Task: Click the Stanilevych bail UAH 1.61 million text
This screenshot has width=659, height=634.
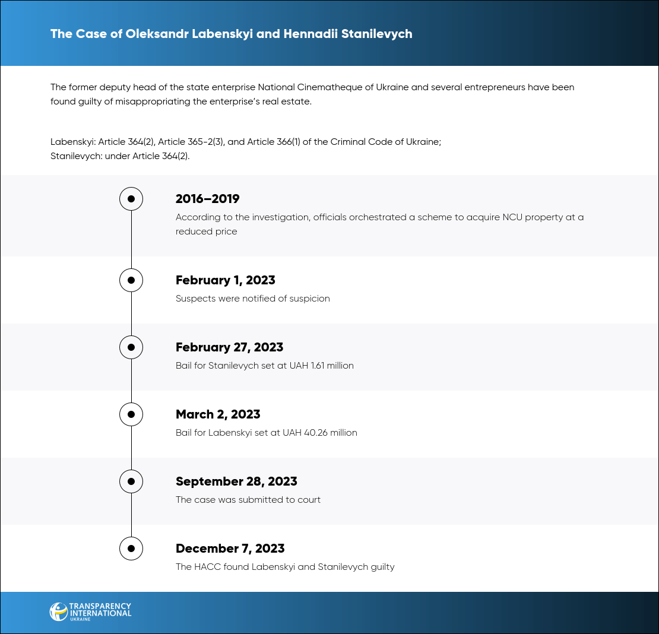Action: [264, 366]
